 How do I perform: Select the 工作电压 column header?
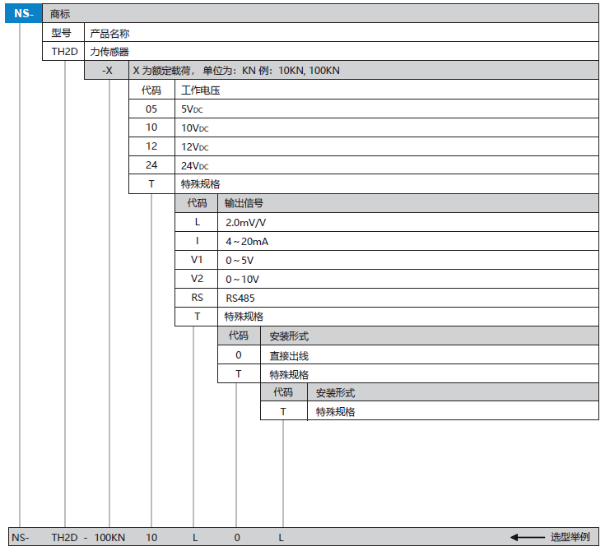click(x=201, y=90)
